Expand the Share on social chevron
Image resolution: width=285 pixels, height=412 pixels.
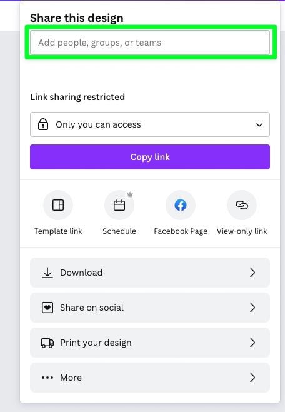pos(252,308)
